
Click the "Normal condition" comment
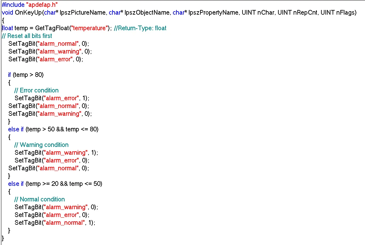click(x=40, y=200)
